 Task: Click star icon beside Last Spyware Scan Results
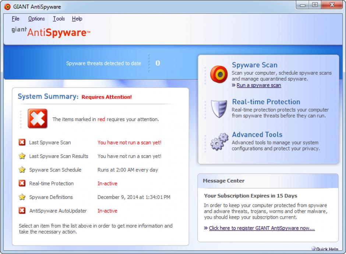(22, 156)
